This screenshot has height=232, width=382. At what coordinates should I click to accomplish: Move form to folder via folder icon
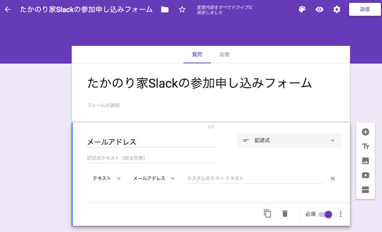pos(165,10)
